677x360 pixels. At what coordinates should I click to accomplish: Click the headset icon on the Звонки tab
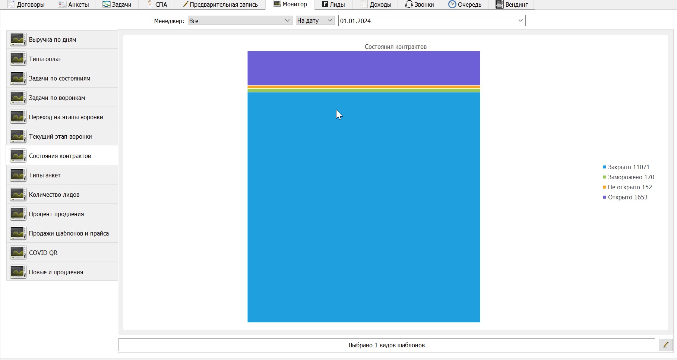409,4
